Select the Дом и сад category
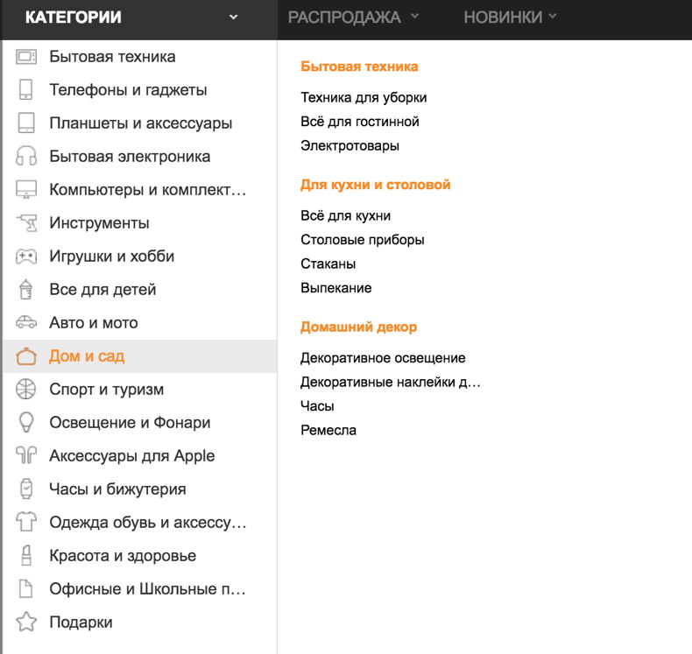692x654 pixels. click(x=140, y=356)
